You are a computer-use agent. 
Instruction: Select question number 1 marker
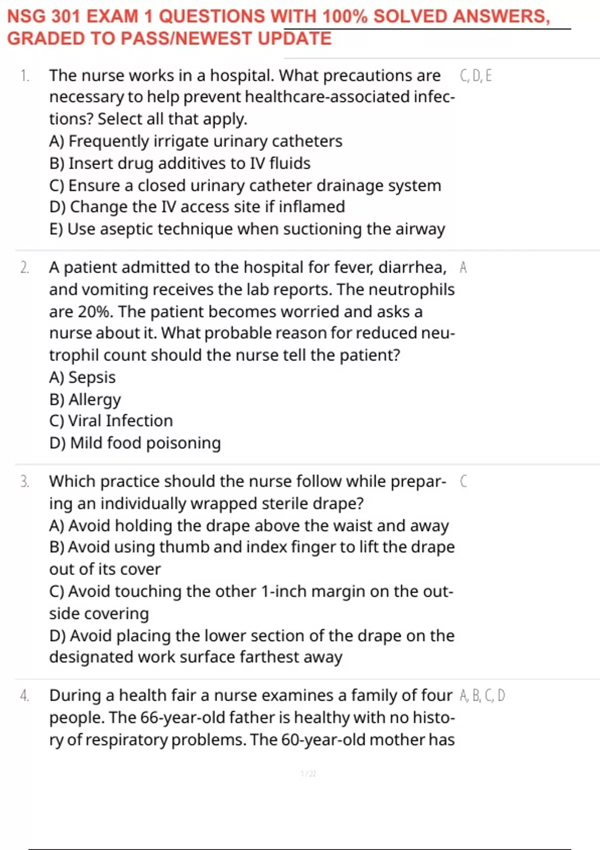point(24,75)
